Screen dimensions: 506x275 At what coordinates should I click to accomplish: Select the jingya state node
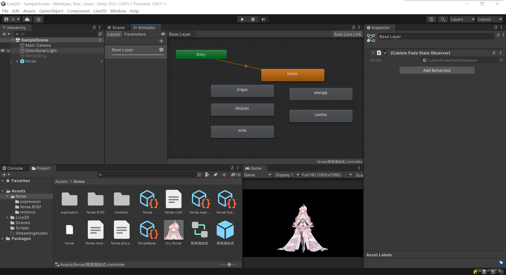[242, 91]
